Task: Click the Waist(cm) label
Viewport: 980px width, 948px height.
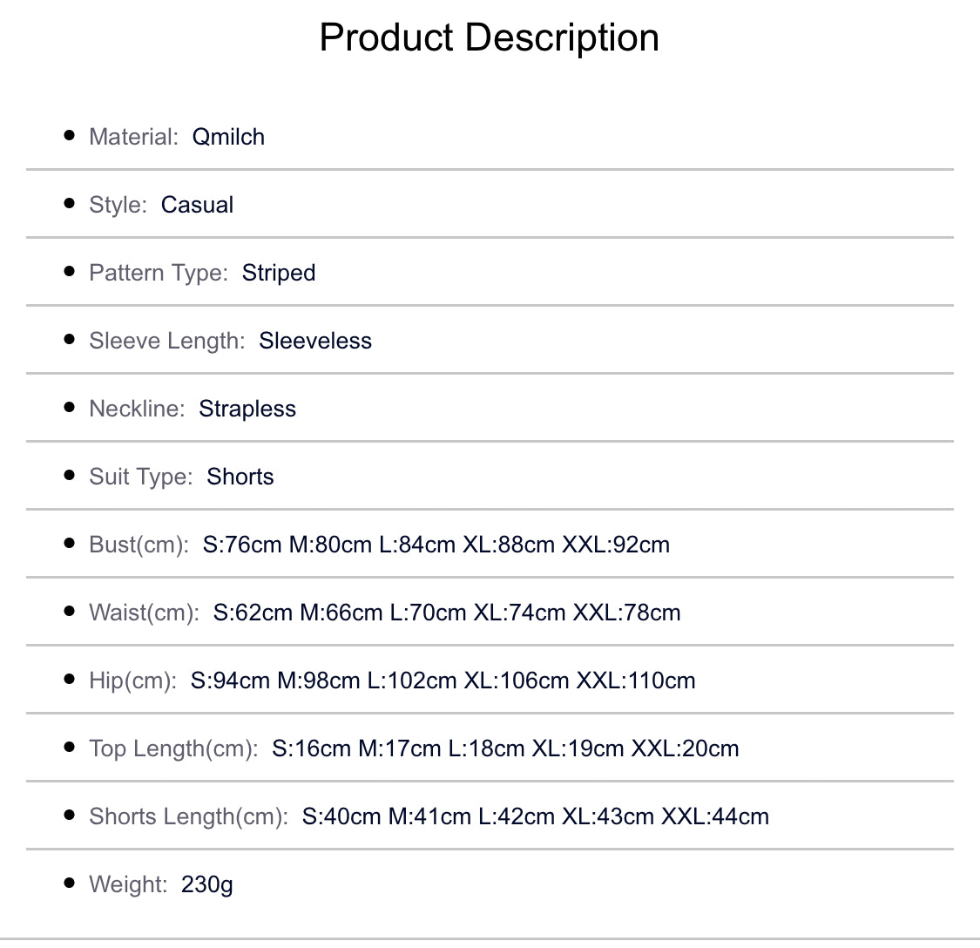Action: point(144,613)
